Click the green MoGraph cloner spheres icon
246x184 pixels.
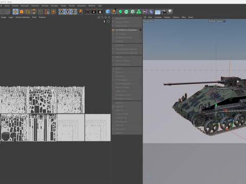[139, 12]
